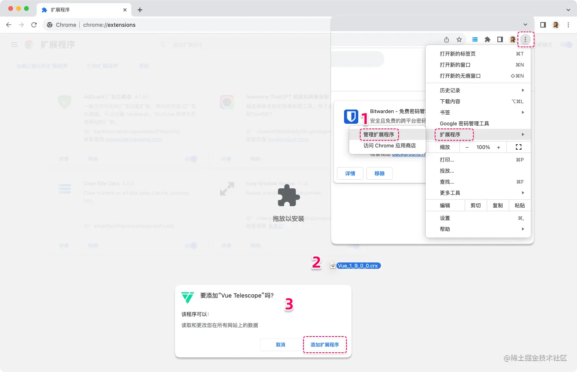
Task: Expand the 帮助 submenu
Action: (478, 229)
